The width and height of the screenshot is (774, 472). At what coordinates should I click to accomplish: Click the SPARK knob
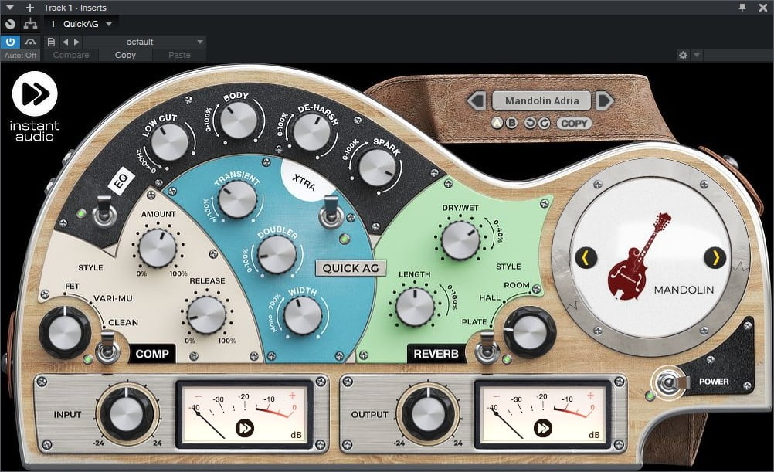pos(377,168)
